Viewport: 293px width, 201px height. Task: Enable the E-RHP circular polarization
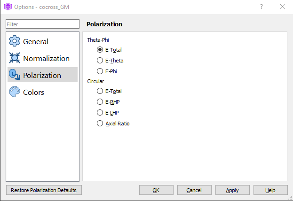tap(100, 102)
